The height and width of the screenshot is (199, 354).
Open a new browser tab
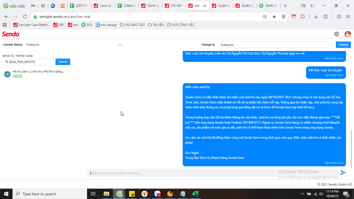285,6
